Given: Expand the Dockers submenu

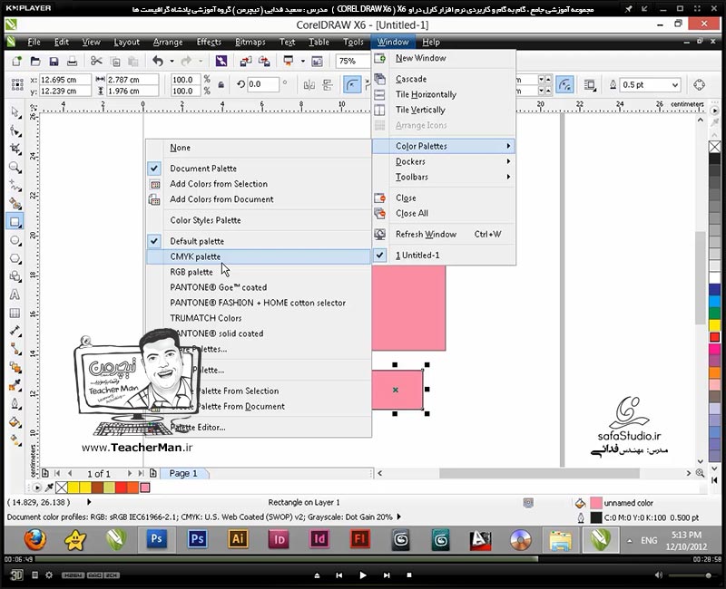Looking at the screenshot, I should coord(444,161).
